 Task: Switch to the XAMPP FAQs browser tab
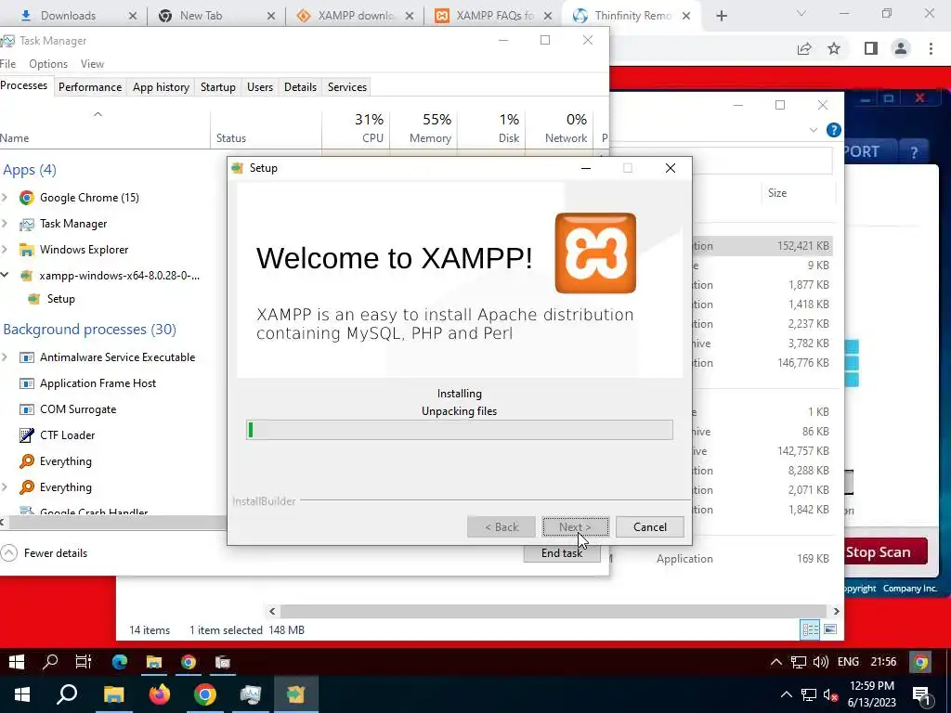[494, 16]
